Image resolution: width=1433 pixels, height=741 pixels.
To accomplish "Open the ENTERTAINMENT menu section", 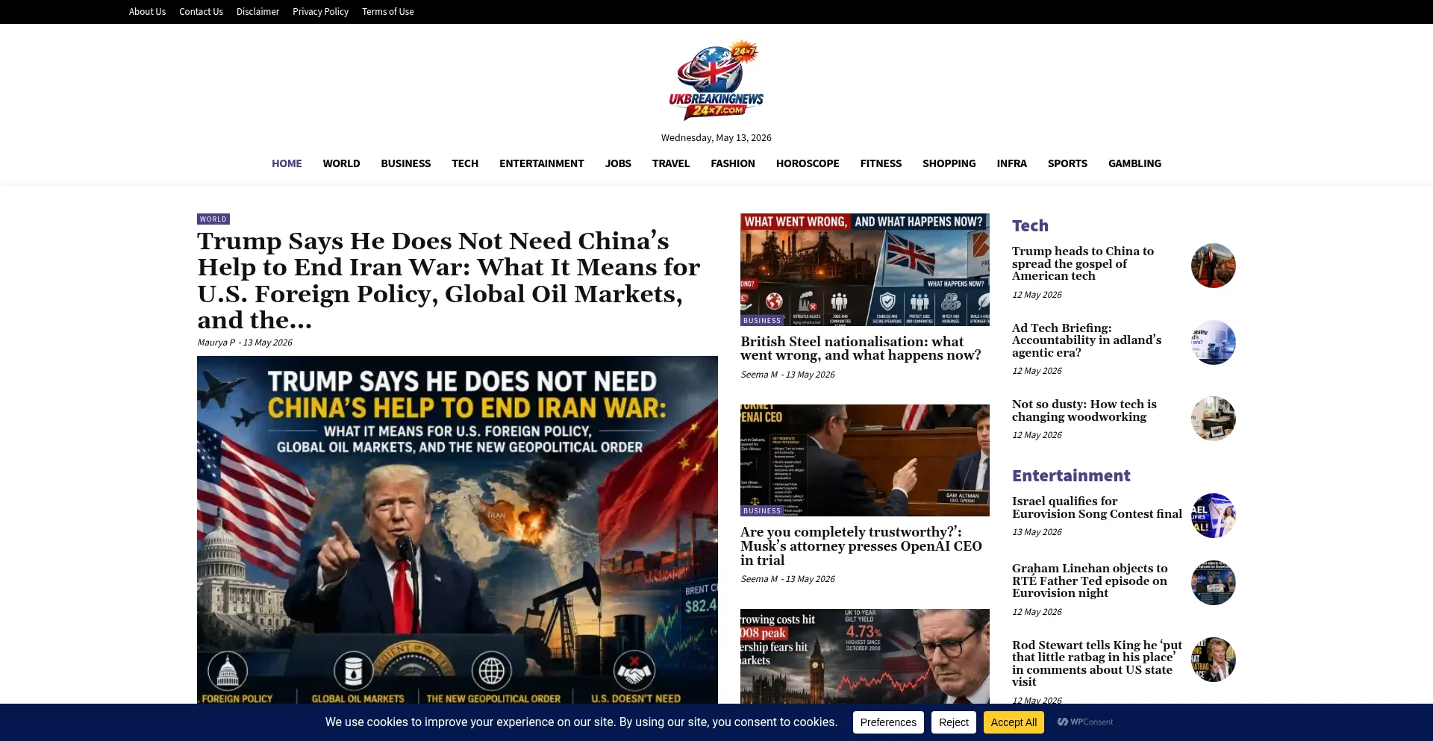I will [x=541, y=163].
